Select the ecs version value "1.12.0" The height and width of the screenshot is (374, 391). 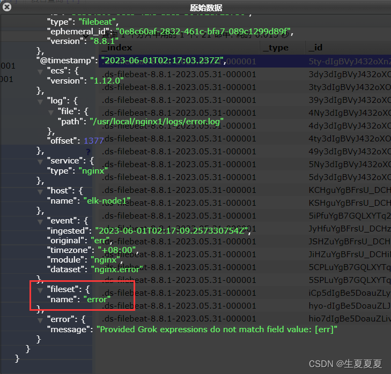107,81
